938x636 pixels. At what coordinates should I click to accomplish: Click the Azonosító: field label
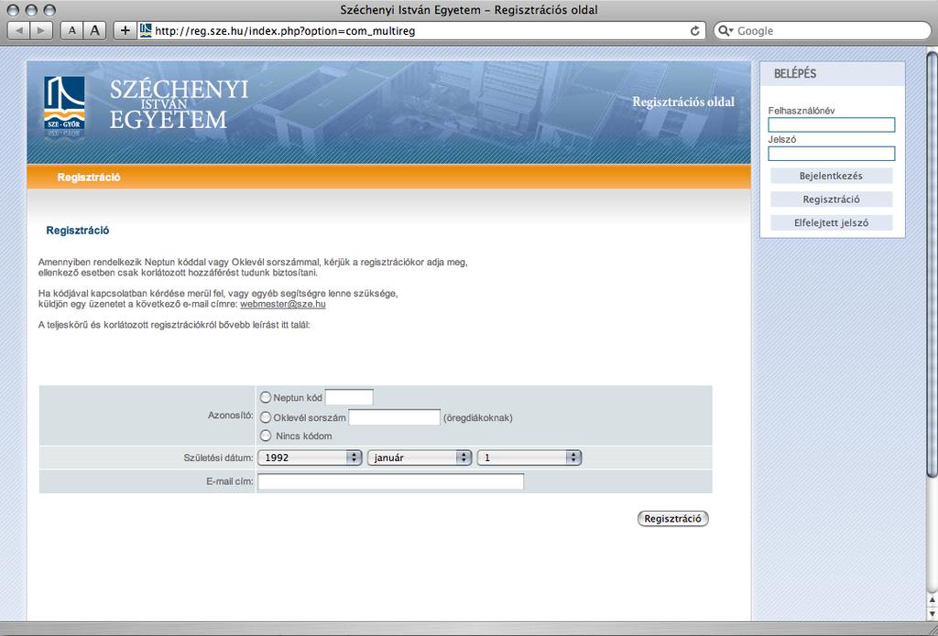click(230, 415)
